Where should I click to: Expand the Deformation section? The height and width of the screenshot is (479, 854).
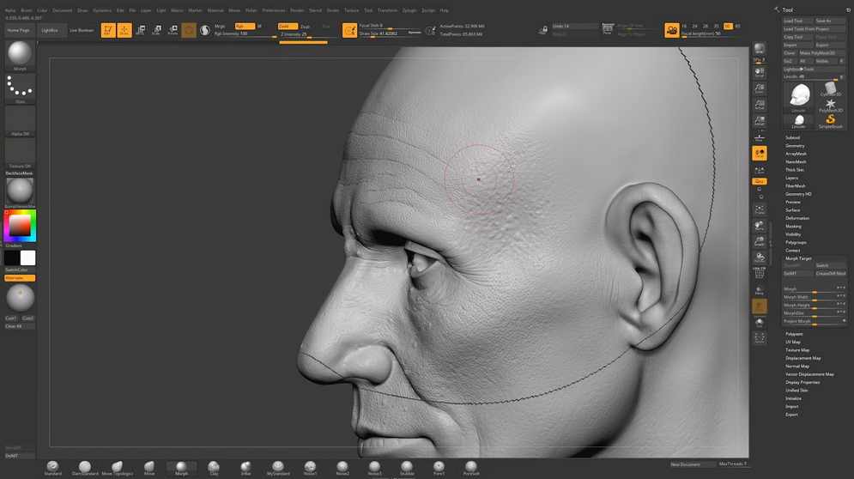click(797, 218)
